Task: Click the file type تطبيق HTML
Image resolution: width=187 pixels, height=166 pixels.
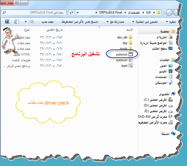Action: [x=22, y=54]
